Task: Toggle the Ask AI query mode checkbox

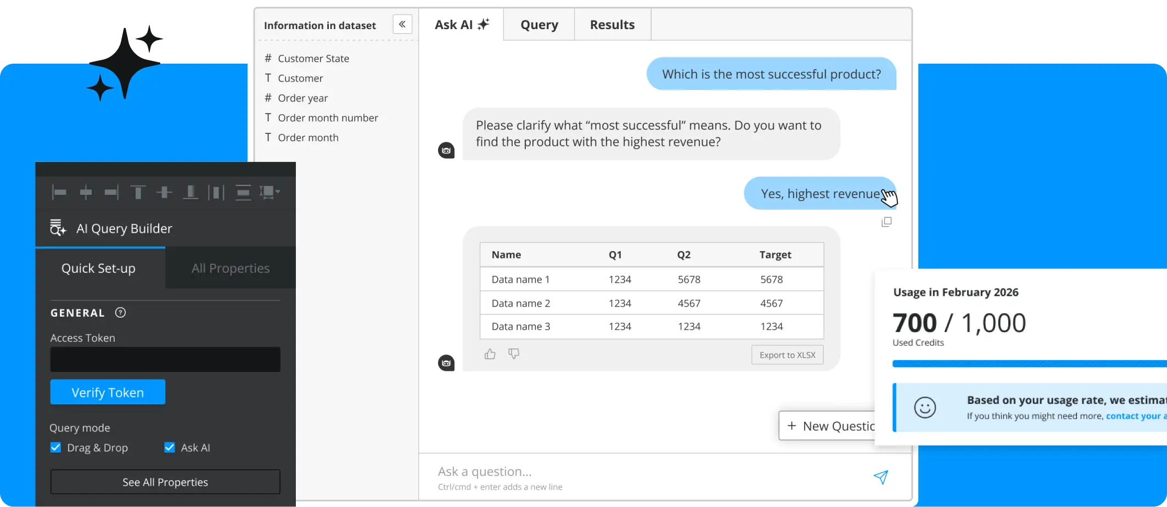Action: [x=170, y=447]
